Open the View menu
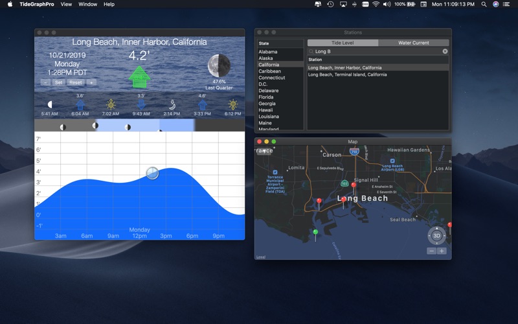The height and width of the screenshot is (324, 518). tap(66, 5)
